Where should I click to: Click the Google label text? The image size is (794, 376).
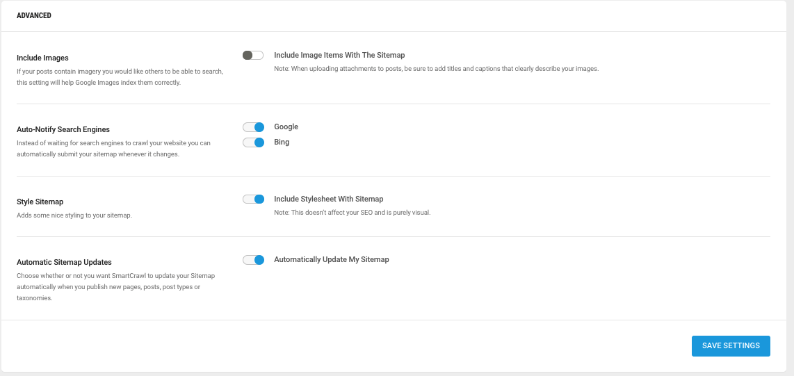click(x=286, y=126)
